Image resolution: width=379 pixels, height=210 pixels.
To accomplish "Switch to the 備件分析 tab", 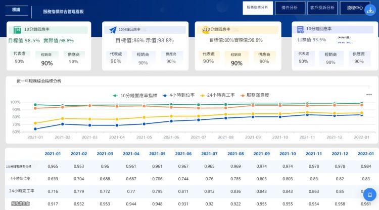I will [x=290, y=8].
